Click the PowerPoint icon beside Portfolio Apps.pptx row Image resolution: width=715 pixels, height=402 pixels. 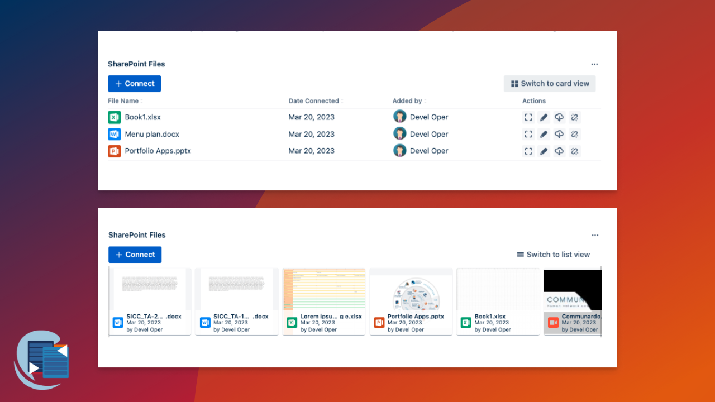click(114, 151)
